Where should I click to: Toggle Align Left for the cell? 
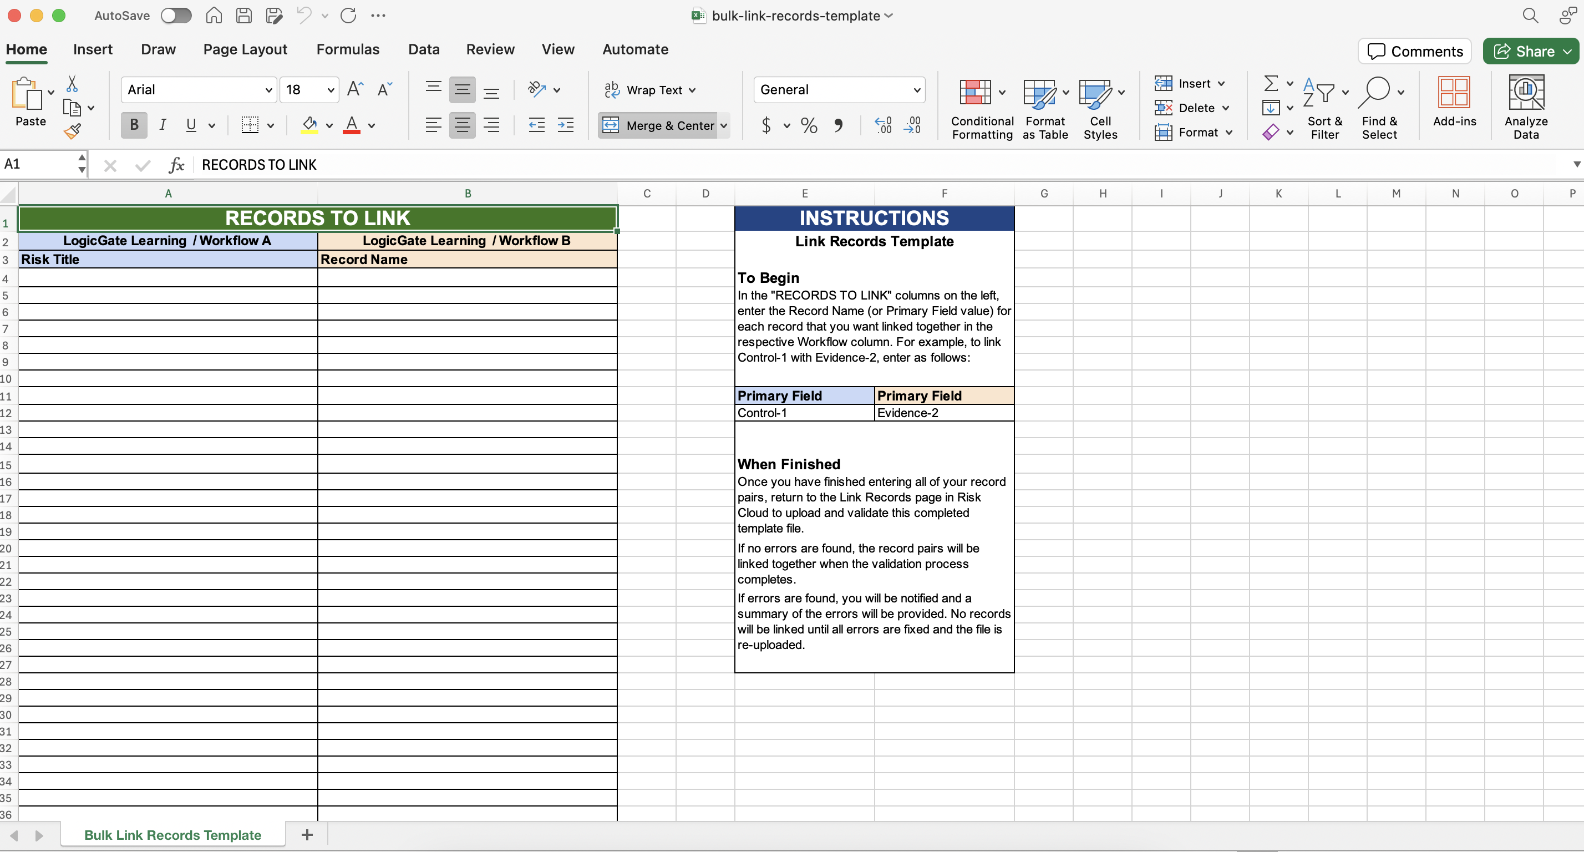click(x=433, y=125)
